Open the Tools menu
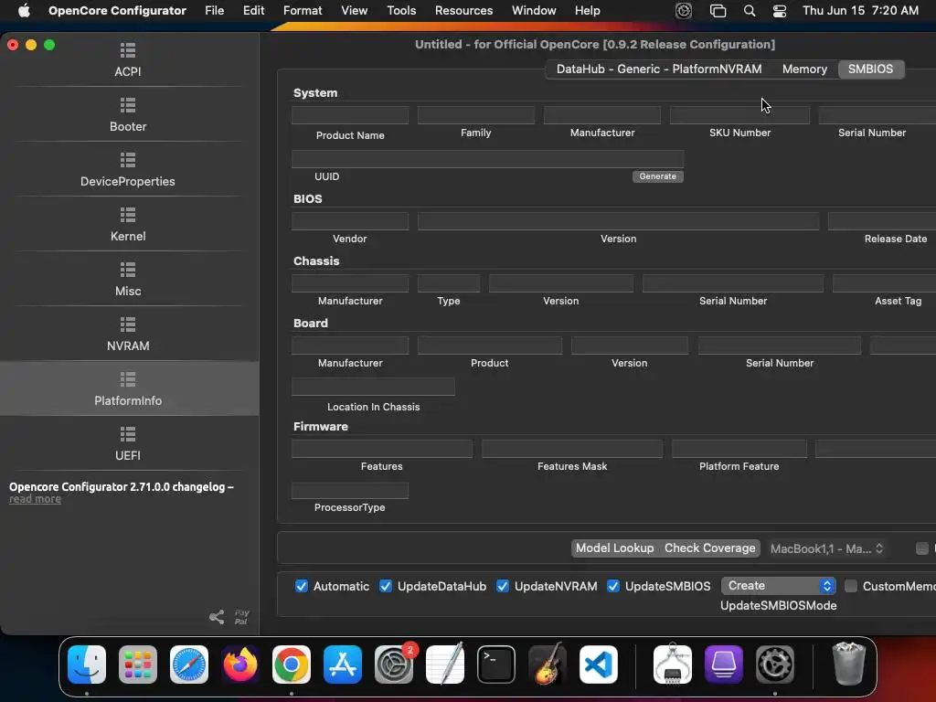 (x=401, y=11)
